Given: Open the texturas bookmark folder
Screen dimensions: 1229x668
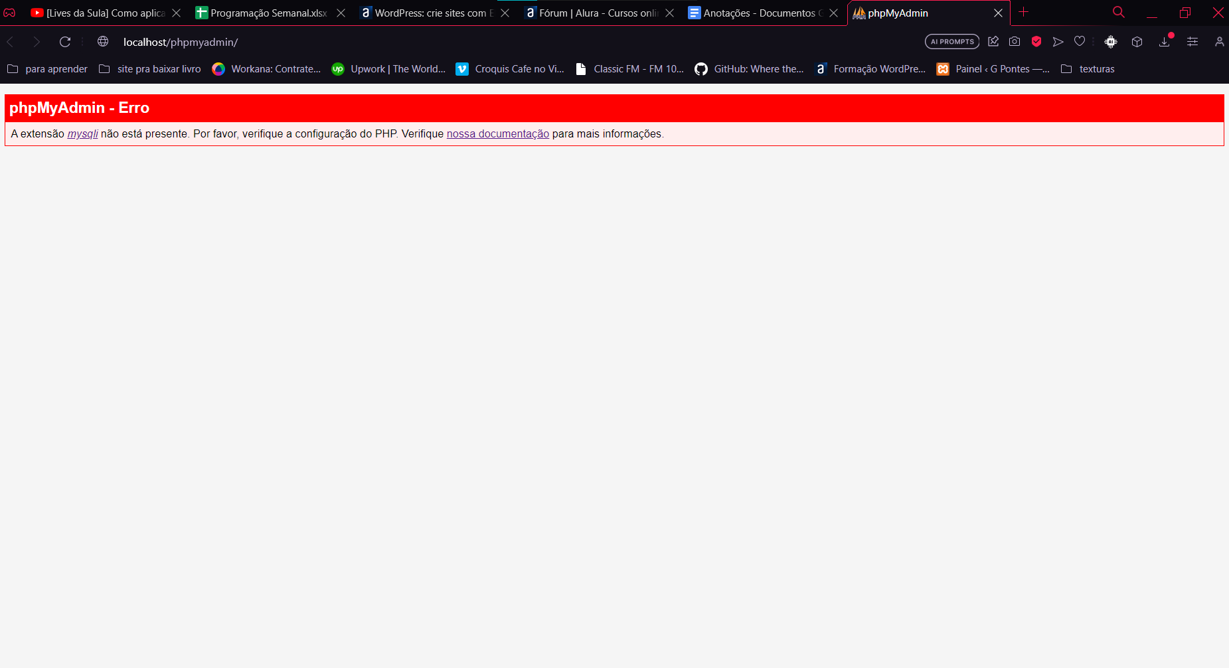Looking at the screenshot, I should point(1088,69).
